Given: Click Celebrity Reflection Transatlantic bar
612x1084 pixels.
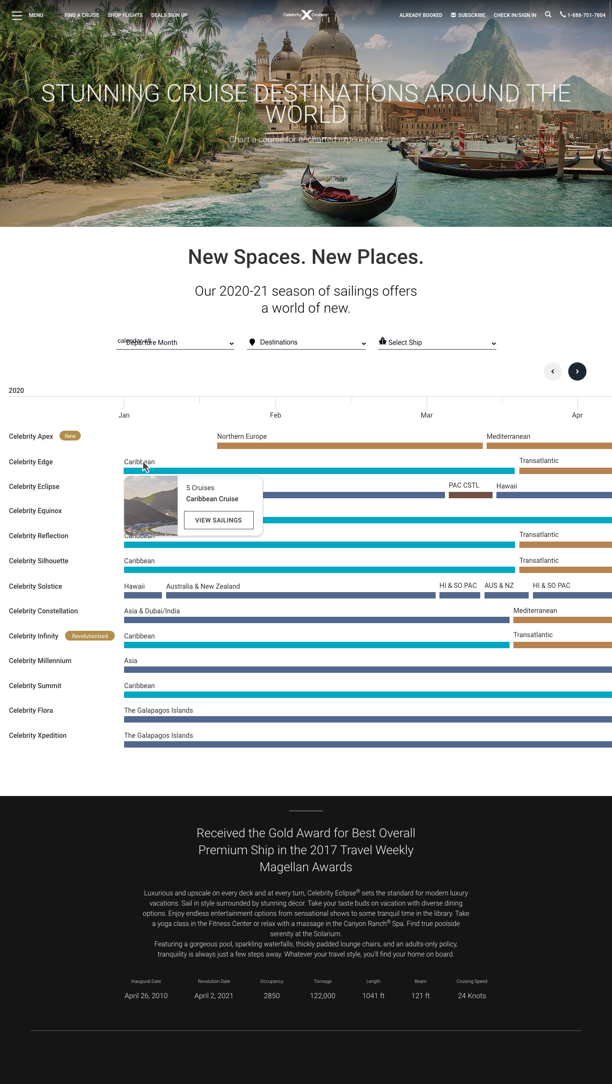Looking at the screenshot, I should pyautogui.click(x=566, y=545).
